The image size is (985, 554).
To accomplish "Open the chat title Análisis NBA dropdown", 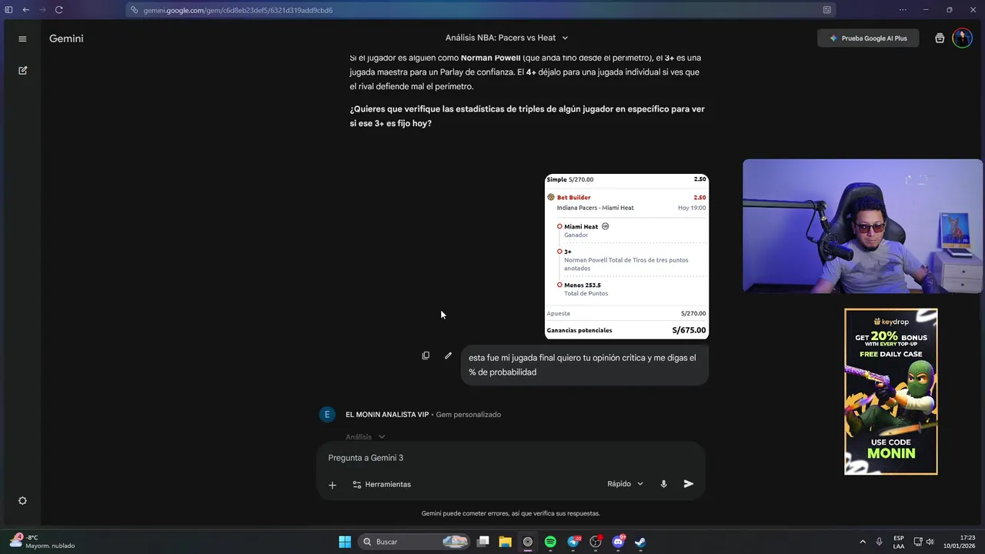I will [506, 38].
